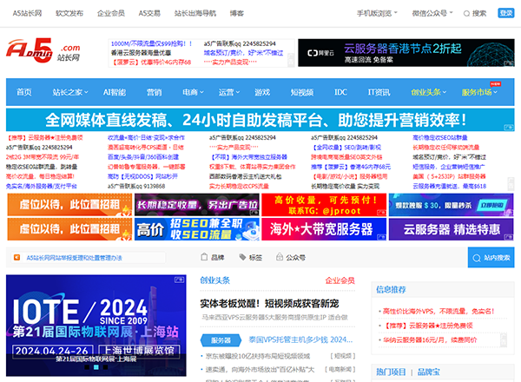
Task: Open 站长出海导航 link in top bar
Action: tap(195, 13)
